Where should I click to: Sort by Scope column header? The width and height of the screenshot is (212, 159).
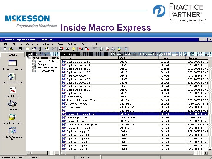(x=172, y=58)
